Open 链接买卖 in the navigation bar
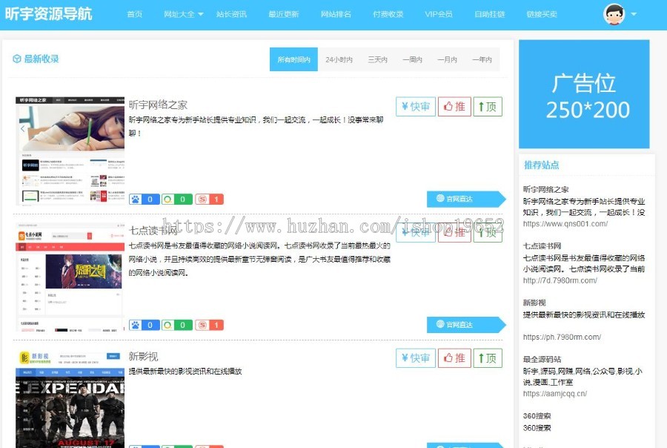The width and height of the screenshot is (667, 448). pyautogui.click(x=542, y=14)
